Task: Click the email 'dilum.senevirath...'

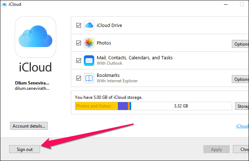Action: [x=32, y=88]
